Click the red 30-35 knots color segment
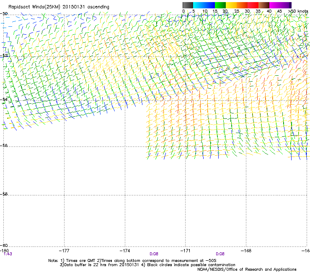The image size is (310, 272). 253,5
